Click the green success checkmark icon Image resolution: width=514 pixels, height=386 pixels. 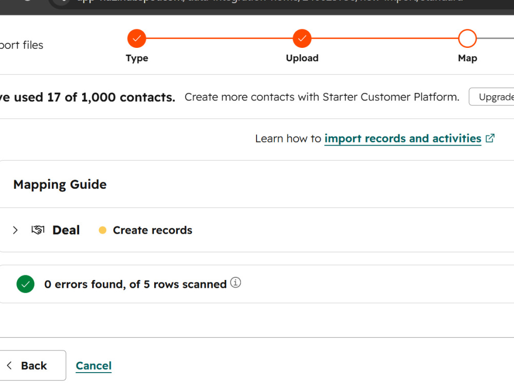click(25, 284)
